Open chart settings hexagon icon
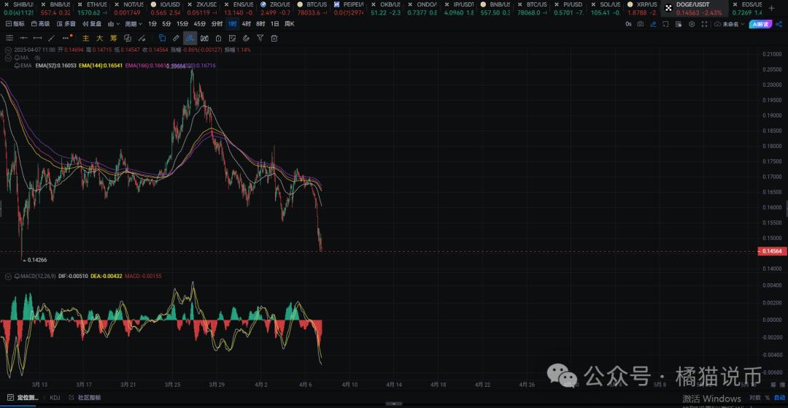 pyautogui.click(x=692, y=23)
